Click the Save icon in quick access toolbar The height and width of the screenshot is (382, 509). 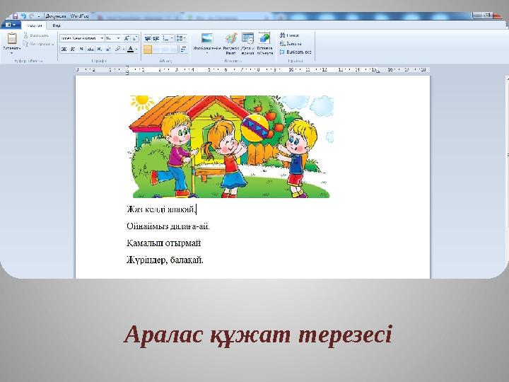pos(16,16)
